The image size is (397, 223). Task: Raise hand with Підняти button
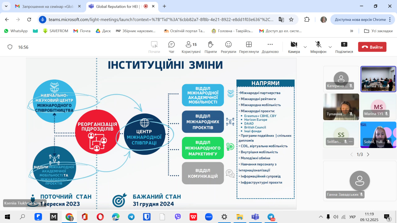coord(211,47)
